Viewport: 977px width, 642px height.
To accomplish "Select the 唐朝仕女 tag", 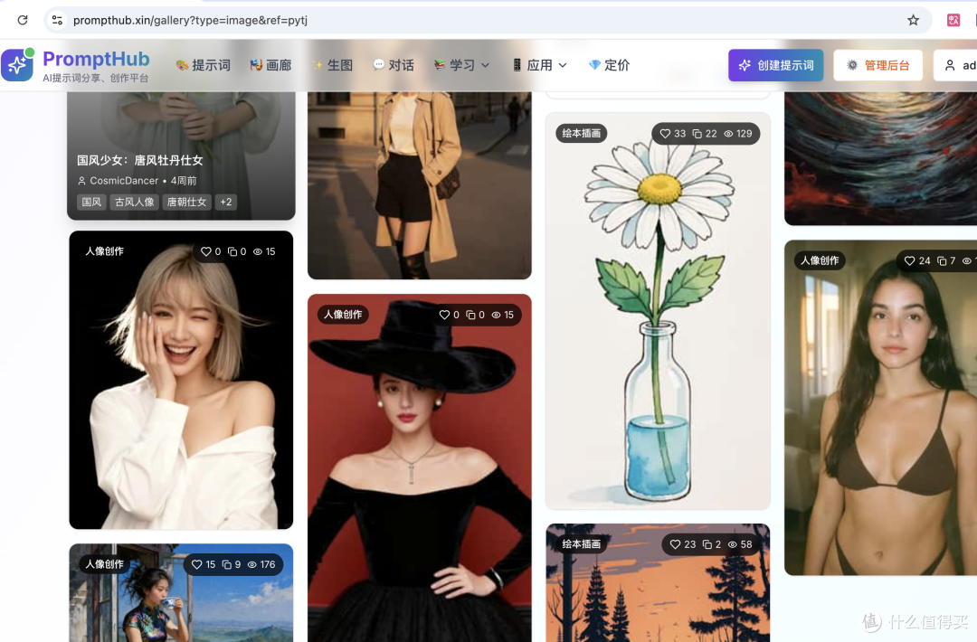I will pos(186,202).
